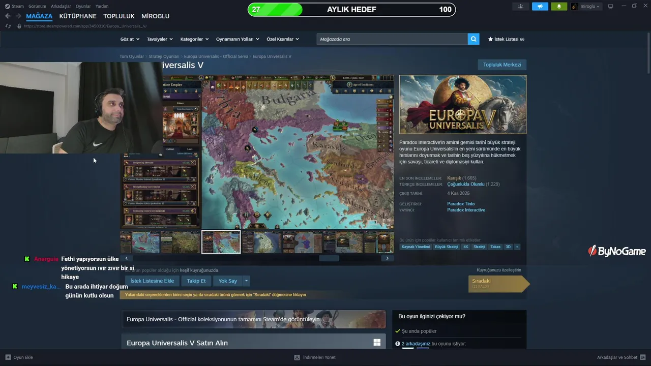Image resolution: width=651 pixels, height=366 pixels.
Task: Click the Yok Say button
Action: tap(228, 281)
